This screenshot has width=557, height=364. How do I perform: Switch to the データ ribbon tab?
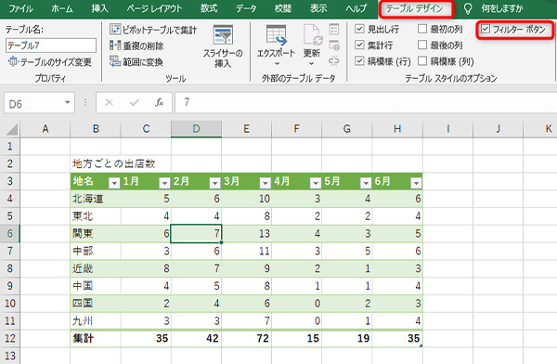pos(246,8)
